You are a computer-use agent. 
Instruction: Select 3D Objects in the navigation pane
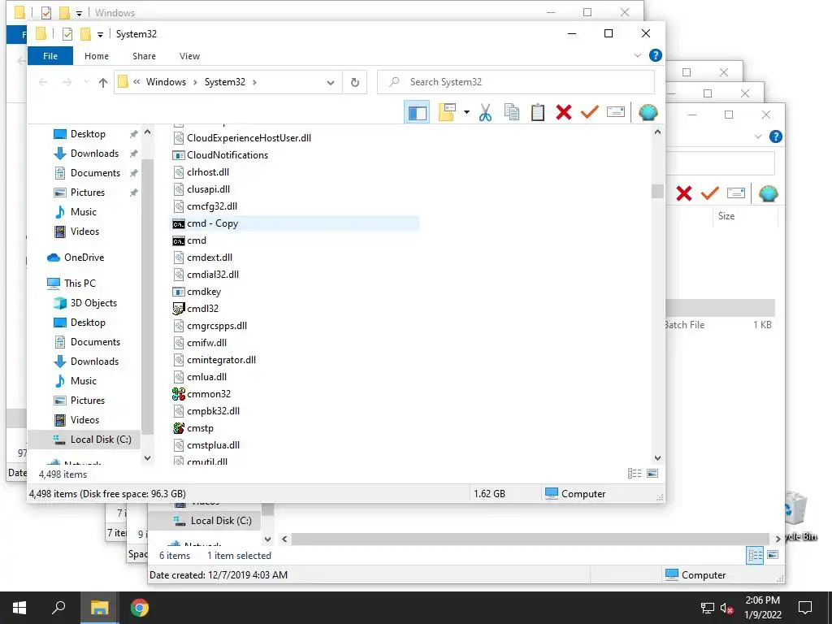[x=93, y=303]
